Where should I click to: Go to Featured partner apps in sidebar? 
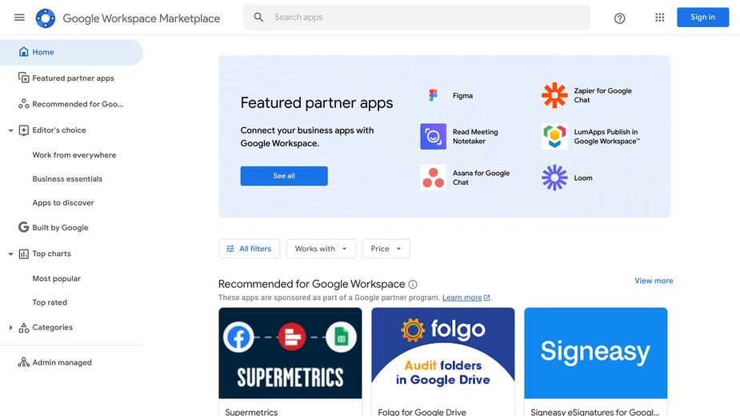pyautogui.click(x=71, y=78)
